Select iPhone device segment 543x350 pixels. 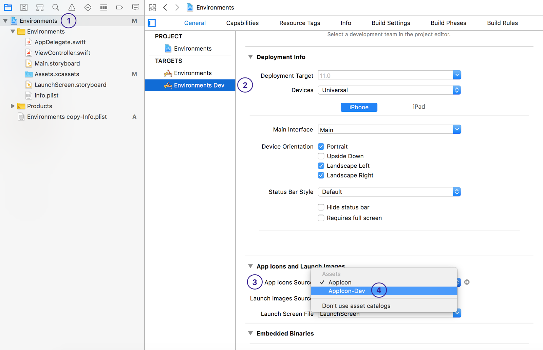pyautogui.click(x=359, y=107)
